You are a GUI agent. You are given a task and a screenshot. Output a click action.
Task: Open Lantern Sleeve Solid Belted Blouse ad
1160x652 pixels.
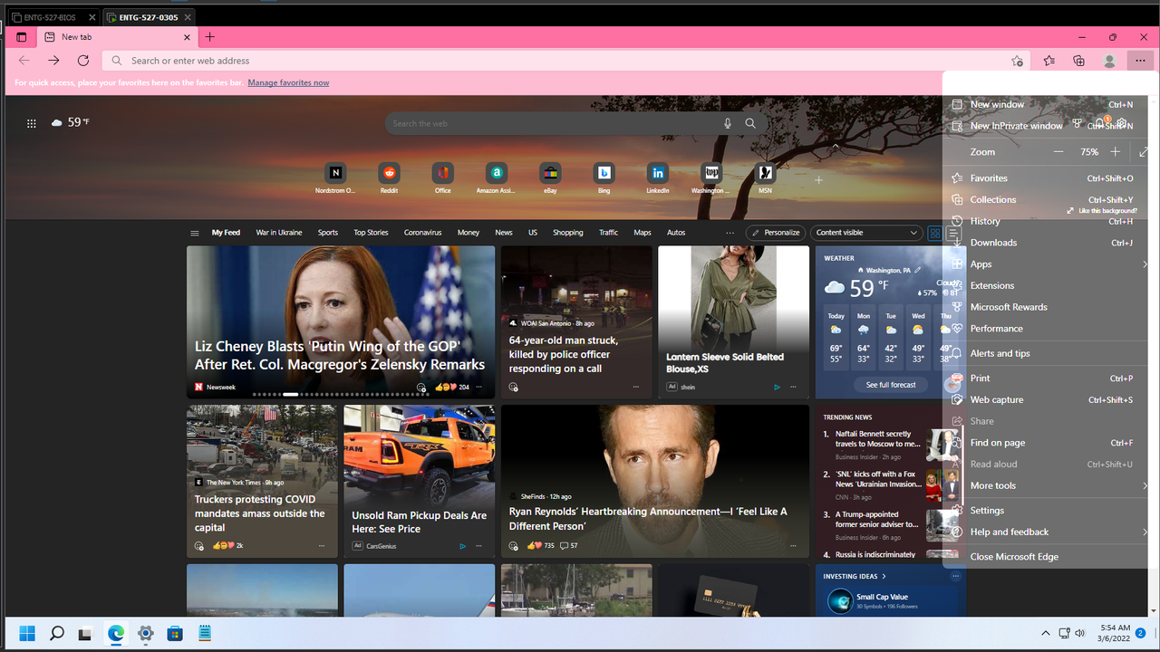pos(725,362)
